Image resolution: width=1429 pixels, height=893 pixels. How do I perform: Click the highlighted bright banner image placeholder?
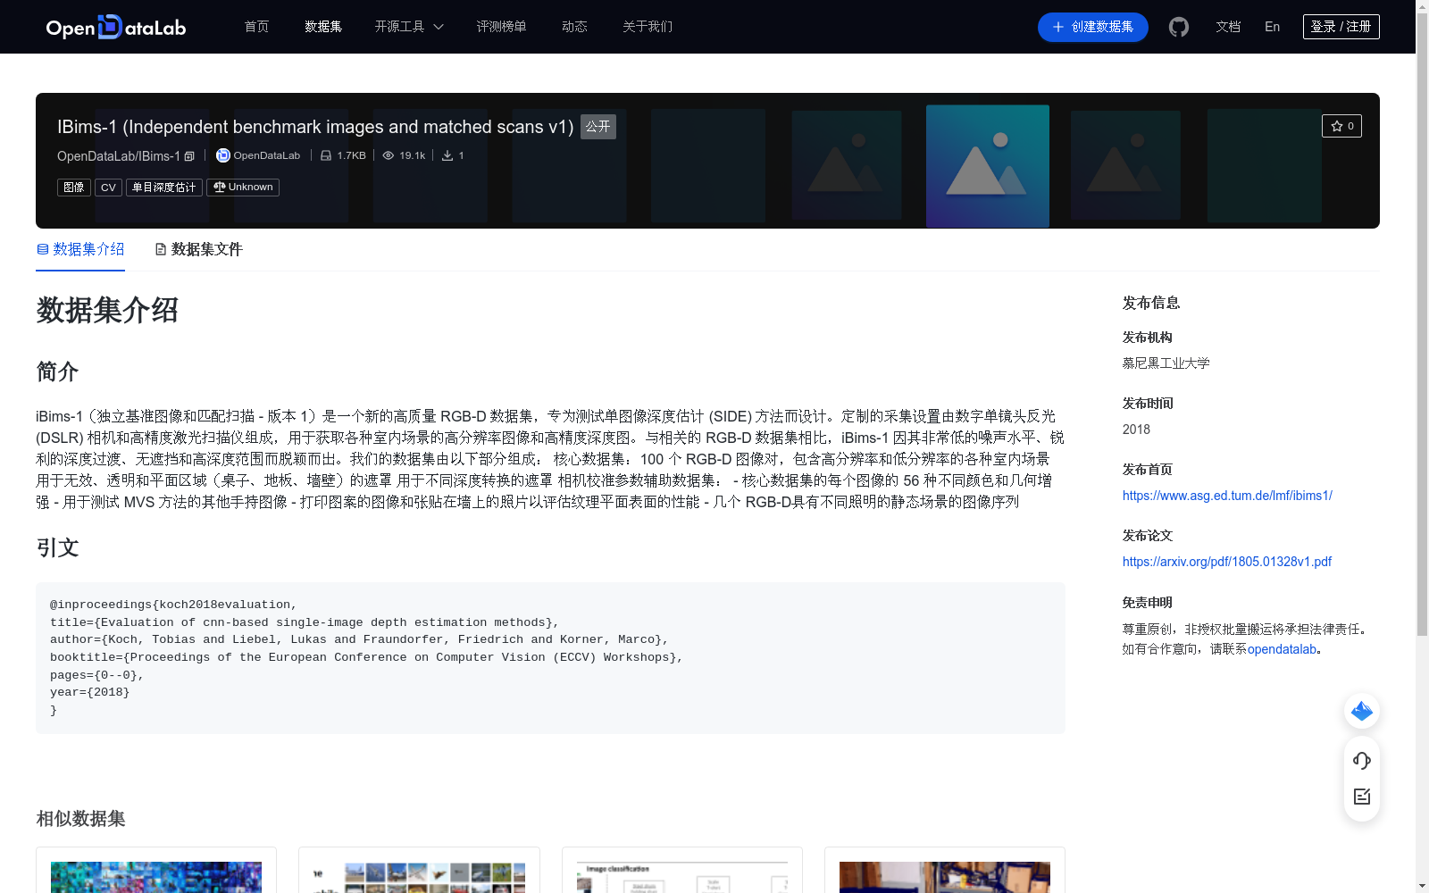(988, 166)
